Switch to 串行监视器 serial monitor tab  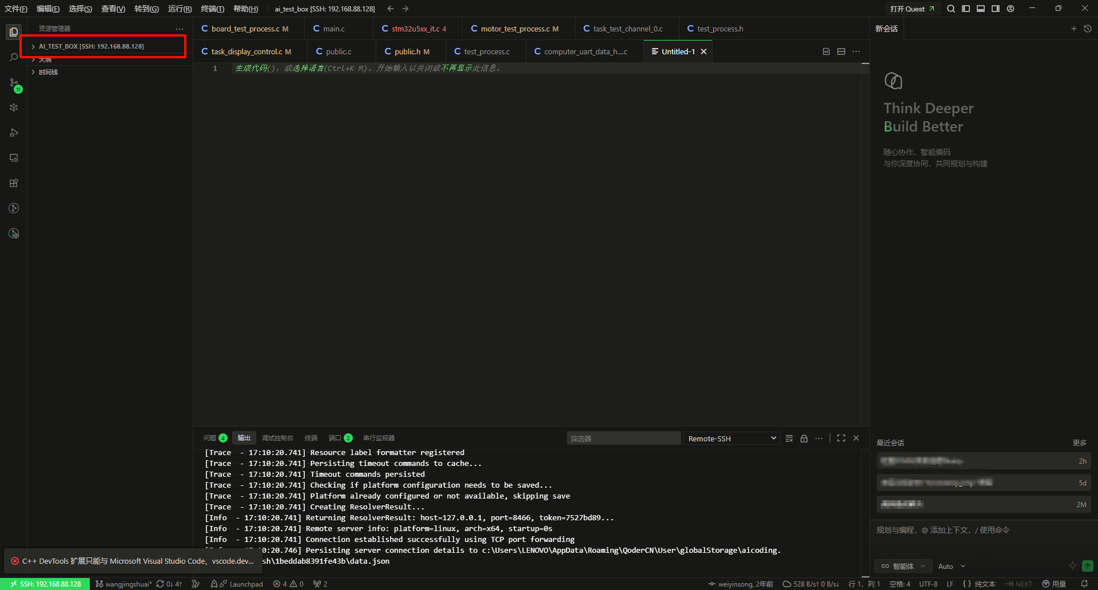click(379, 438)
